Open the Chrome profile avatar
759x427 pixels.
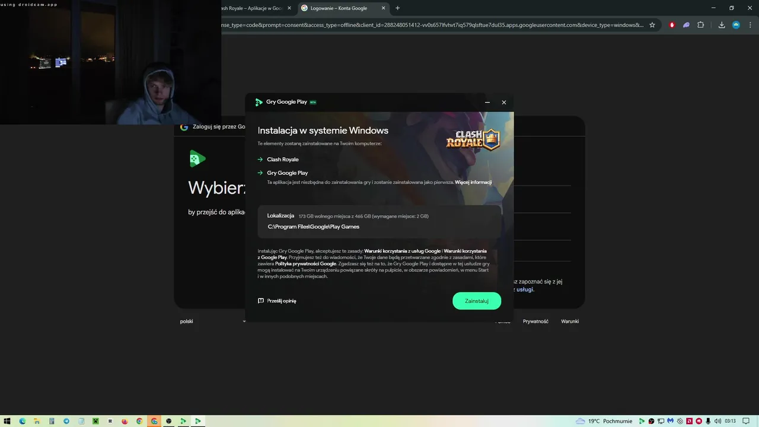[x=736, y=25]
